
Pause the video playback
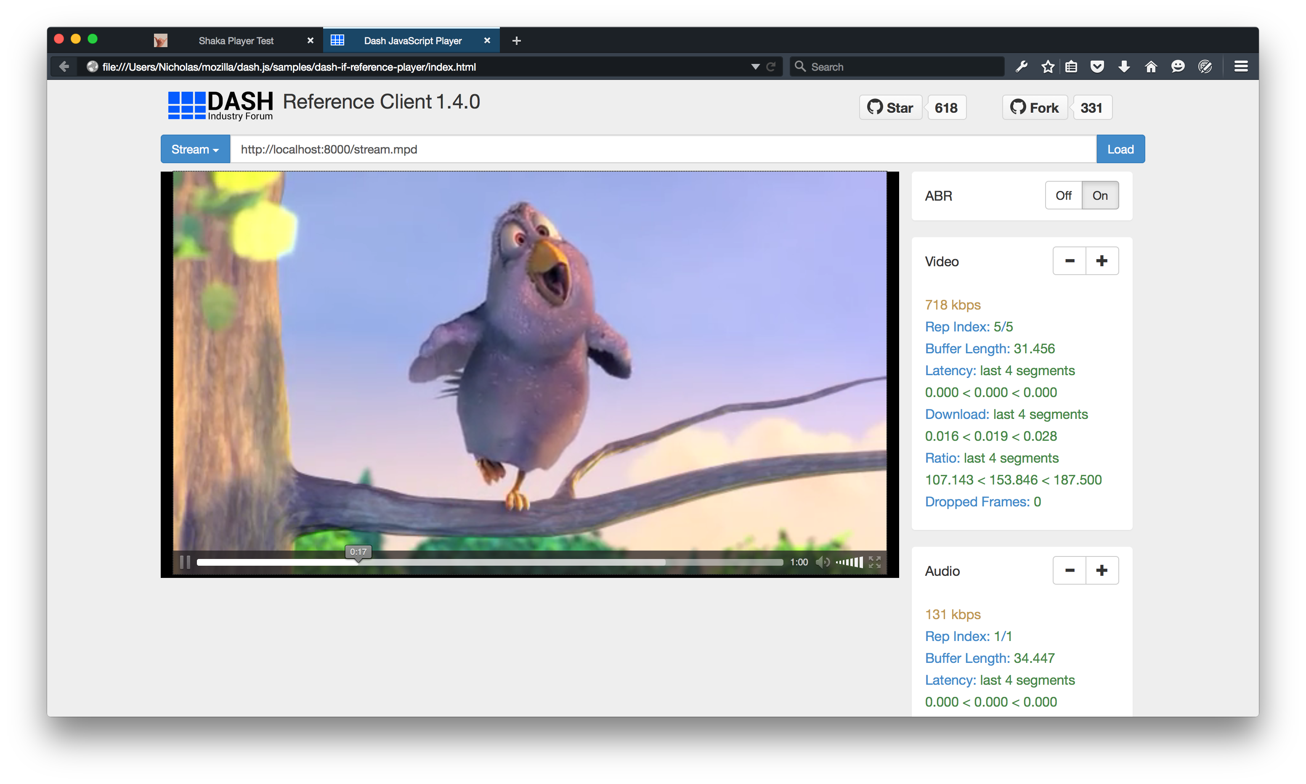(x=184, y=562)
